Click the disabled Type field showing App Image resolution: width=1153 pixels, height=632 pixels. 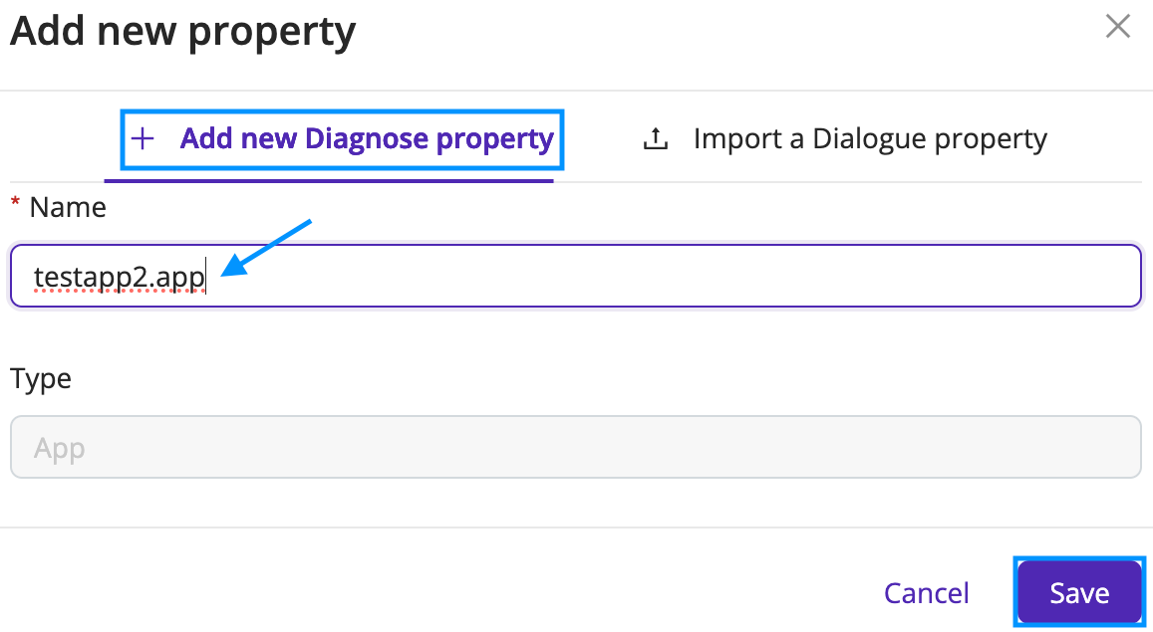pyautogui.click(x=576, y=447)
